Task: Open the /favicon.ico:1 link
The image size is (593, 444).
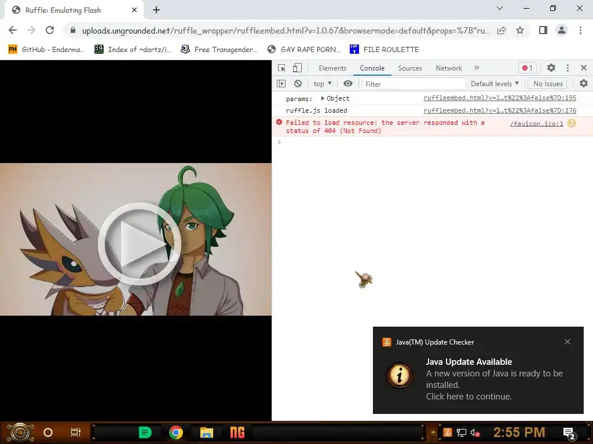Action: (x=536, y=124)
